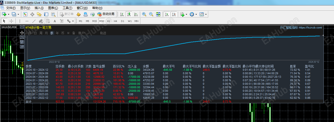Viewport: 334px width, 122px height.
Task: Expand the Indicators dropdown arrow
Action: pyautogui.click(x=187, y=14)
